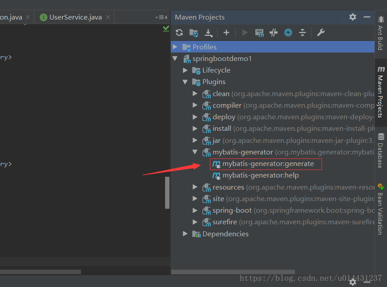Expand the resources plugin node
This screenshot has height=287, width=387.
coord(195,187)
